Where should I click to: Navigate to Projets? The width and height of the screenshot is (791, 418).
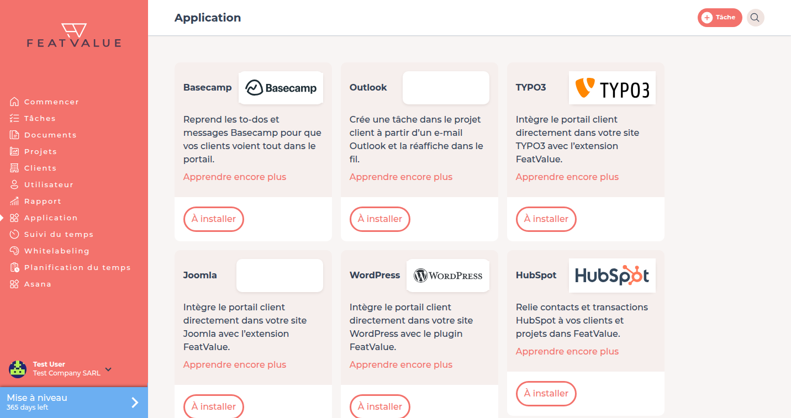pyautogui.click(x=40, y=151)
